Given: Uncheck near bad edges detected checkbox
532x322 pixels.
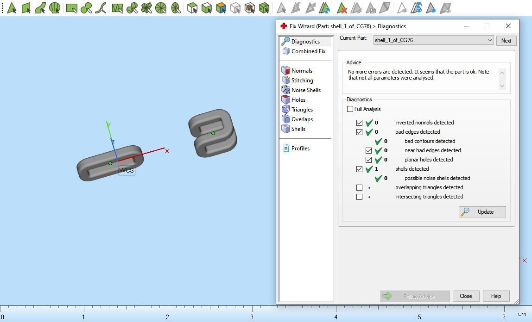Looking at the screenshot, I should (368, 150).
